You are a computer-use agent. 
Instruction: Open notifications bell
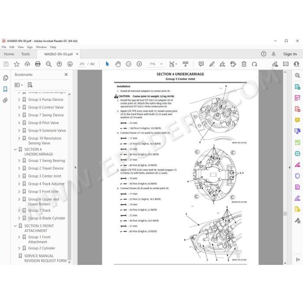pos(274,54)
